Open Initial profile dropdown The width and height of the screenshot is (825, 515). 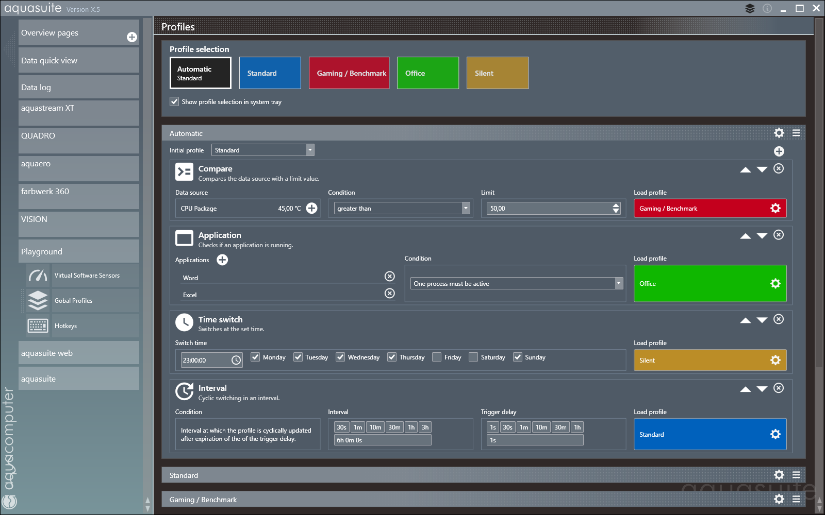point(263,150)
